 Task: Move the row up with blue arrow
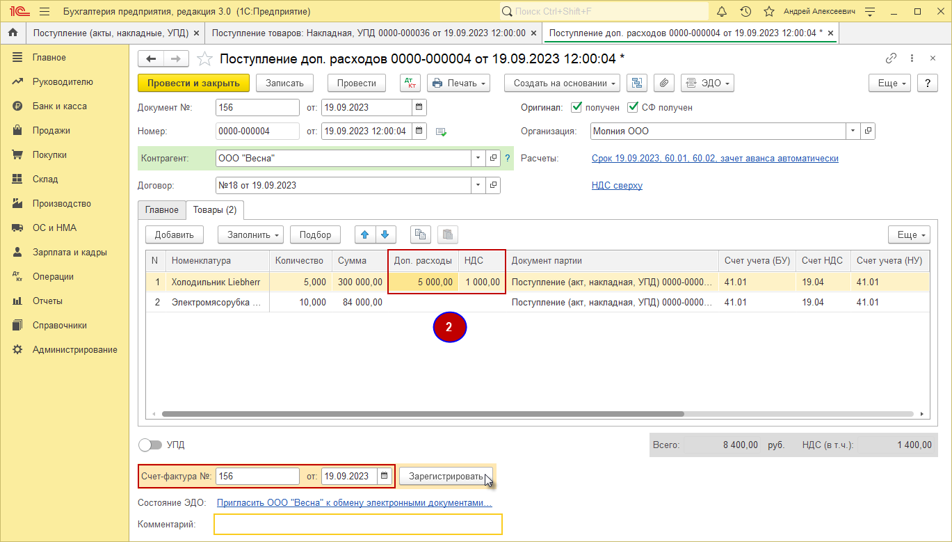click(364, 234)
